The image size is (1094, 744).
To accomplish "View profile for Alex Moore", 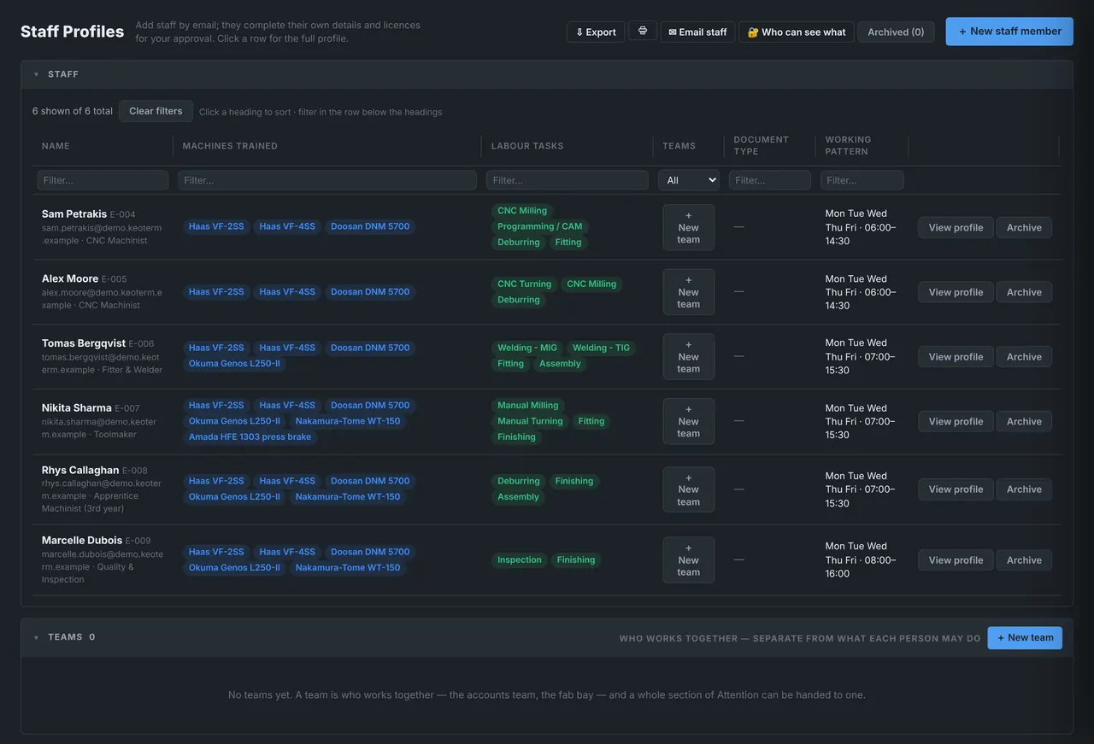I will click(x=956, y=292).
